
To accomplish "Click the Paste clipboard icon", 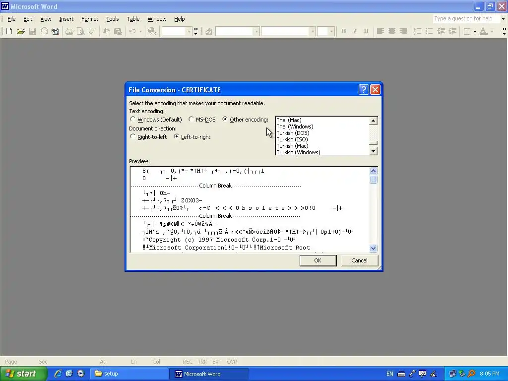I will point(118,31).
